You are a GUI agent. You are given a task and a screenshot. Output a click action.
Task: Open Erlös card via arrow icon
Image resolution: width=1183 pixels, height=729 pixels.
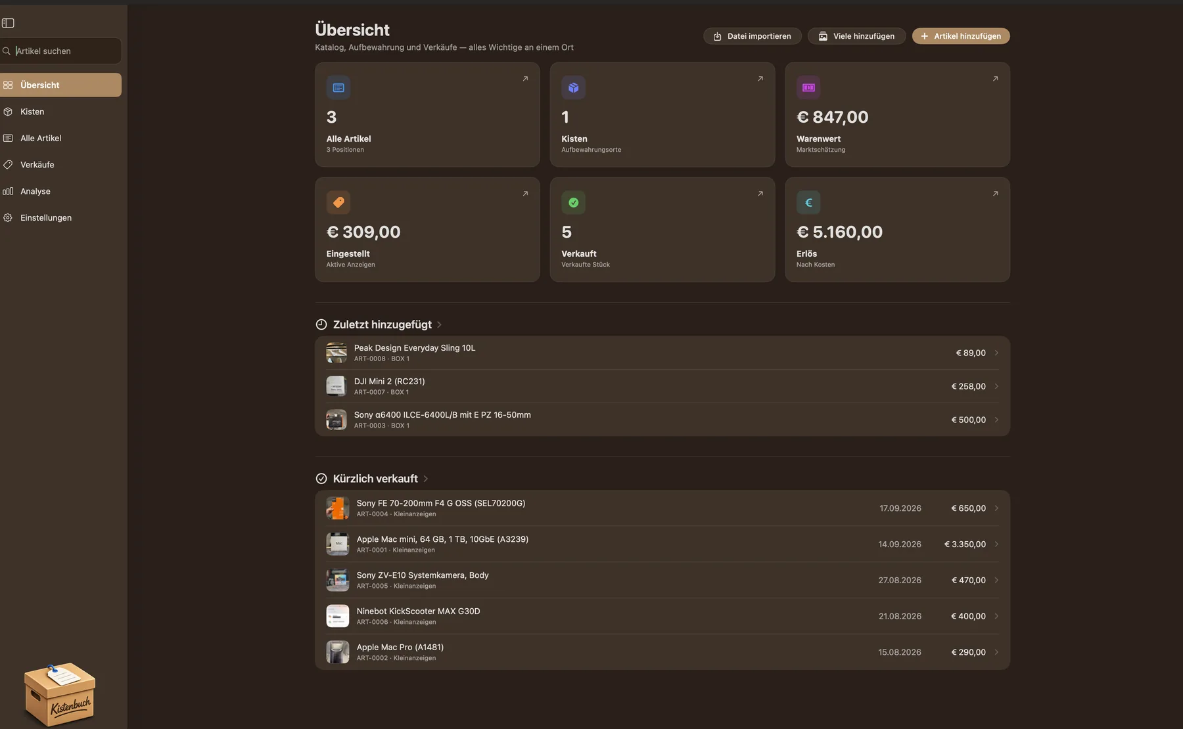point(995,194)
